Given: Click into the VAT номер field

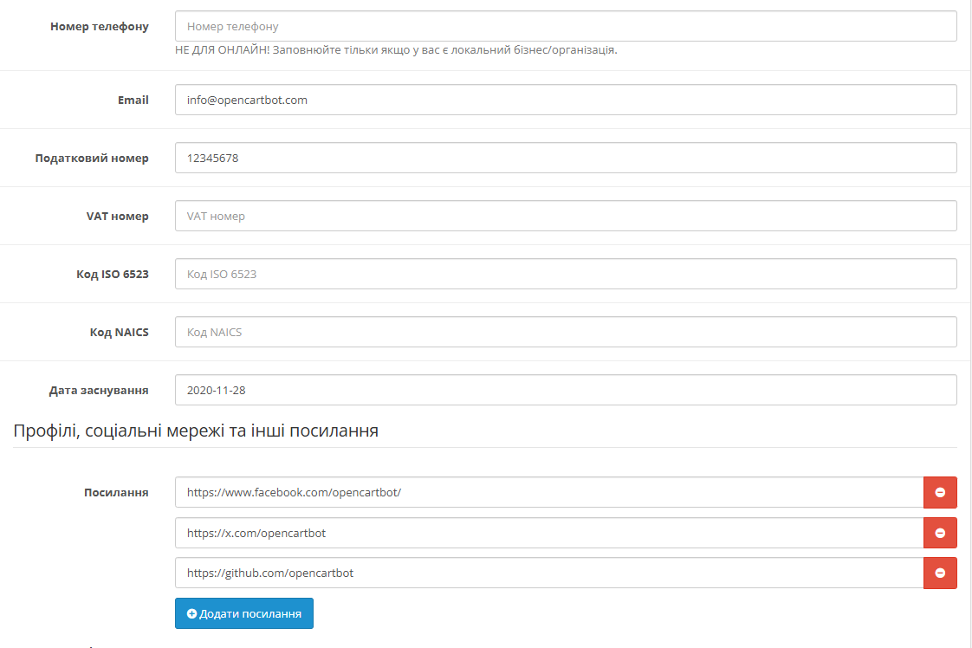Looking at the screenshot, I should tap(566, 216).
